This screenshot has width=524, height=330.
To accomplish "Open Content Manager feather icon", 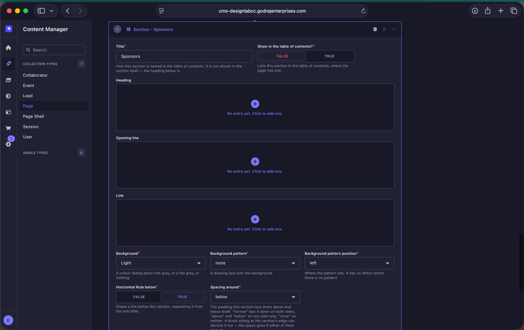I will pyautogui.click(x=8, y=63).
